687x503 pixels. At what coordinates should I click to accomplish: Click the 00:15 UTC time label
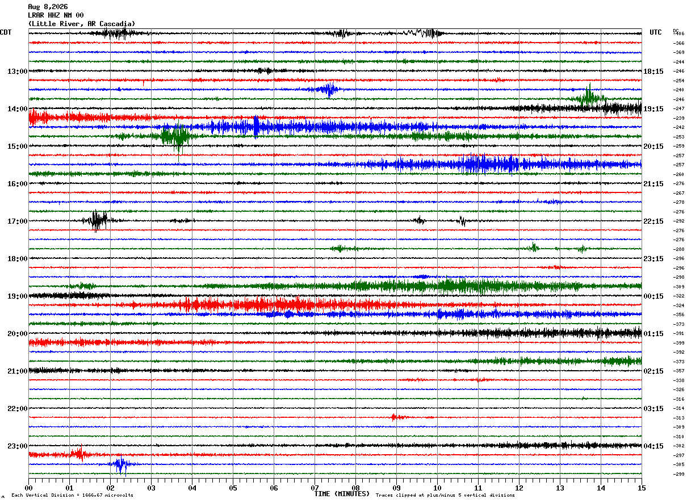point(654,296)
